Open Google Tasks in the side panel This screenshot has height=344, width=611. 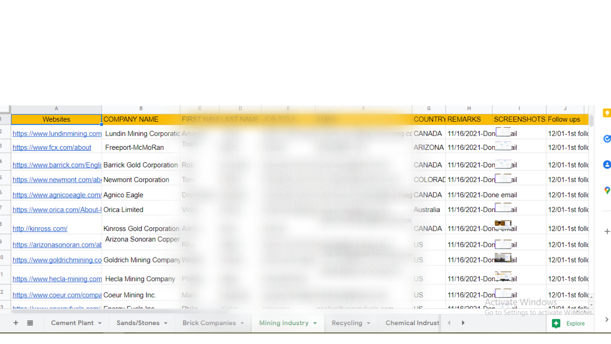click(607, 139)
